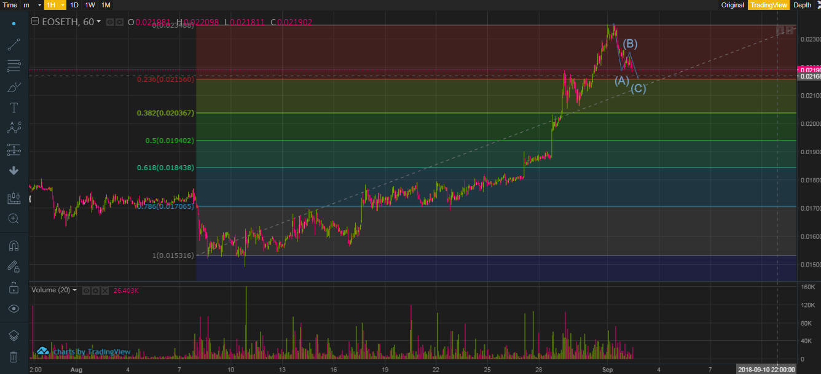Click the (B) wave label
The image size is (821, 374).
click(630, 44)
